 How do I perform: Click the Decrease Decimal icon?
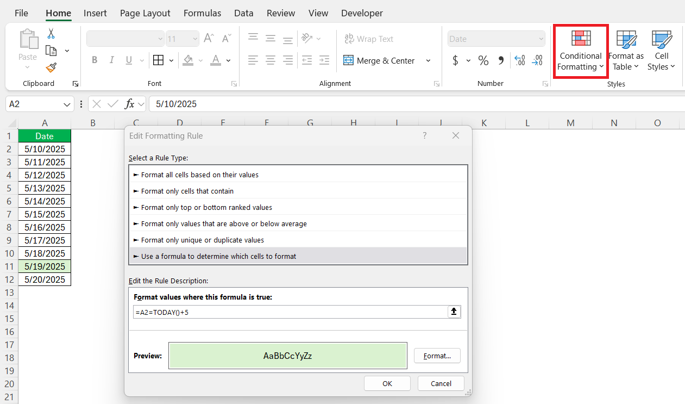click(537, 60)
